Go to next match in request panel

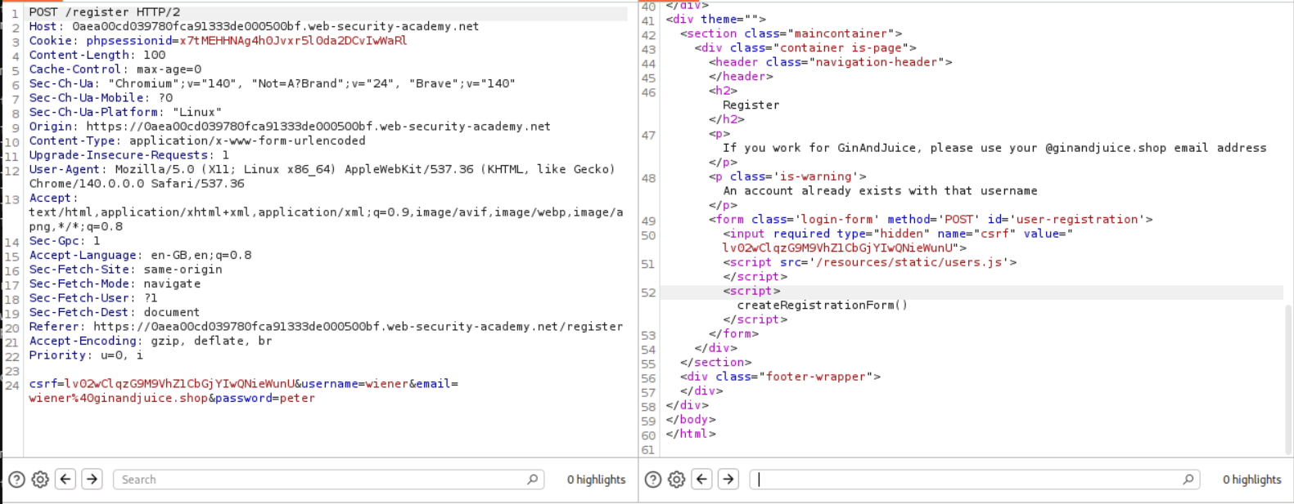point(92,479)
